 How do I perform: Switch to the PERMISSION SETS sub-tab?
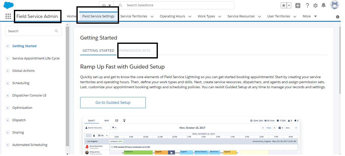(x=135, y=50)
